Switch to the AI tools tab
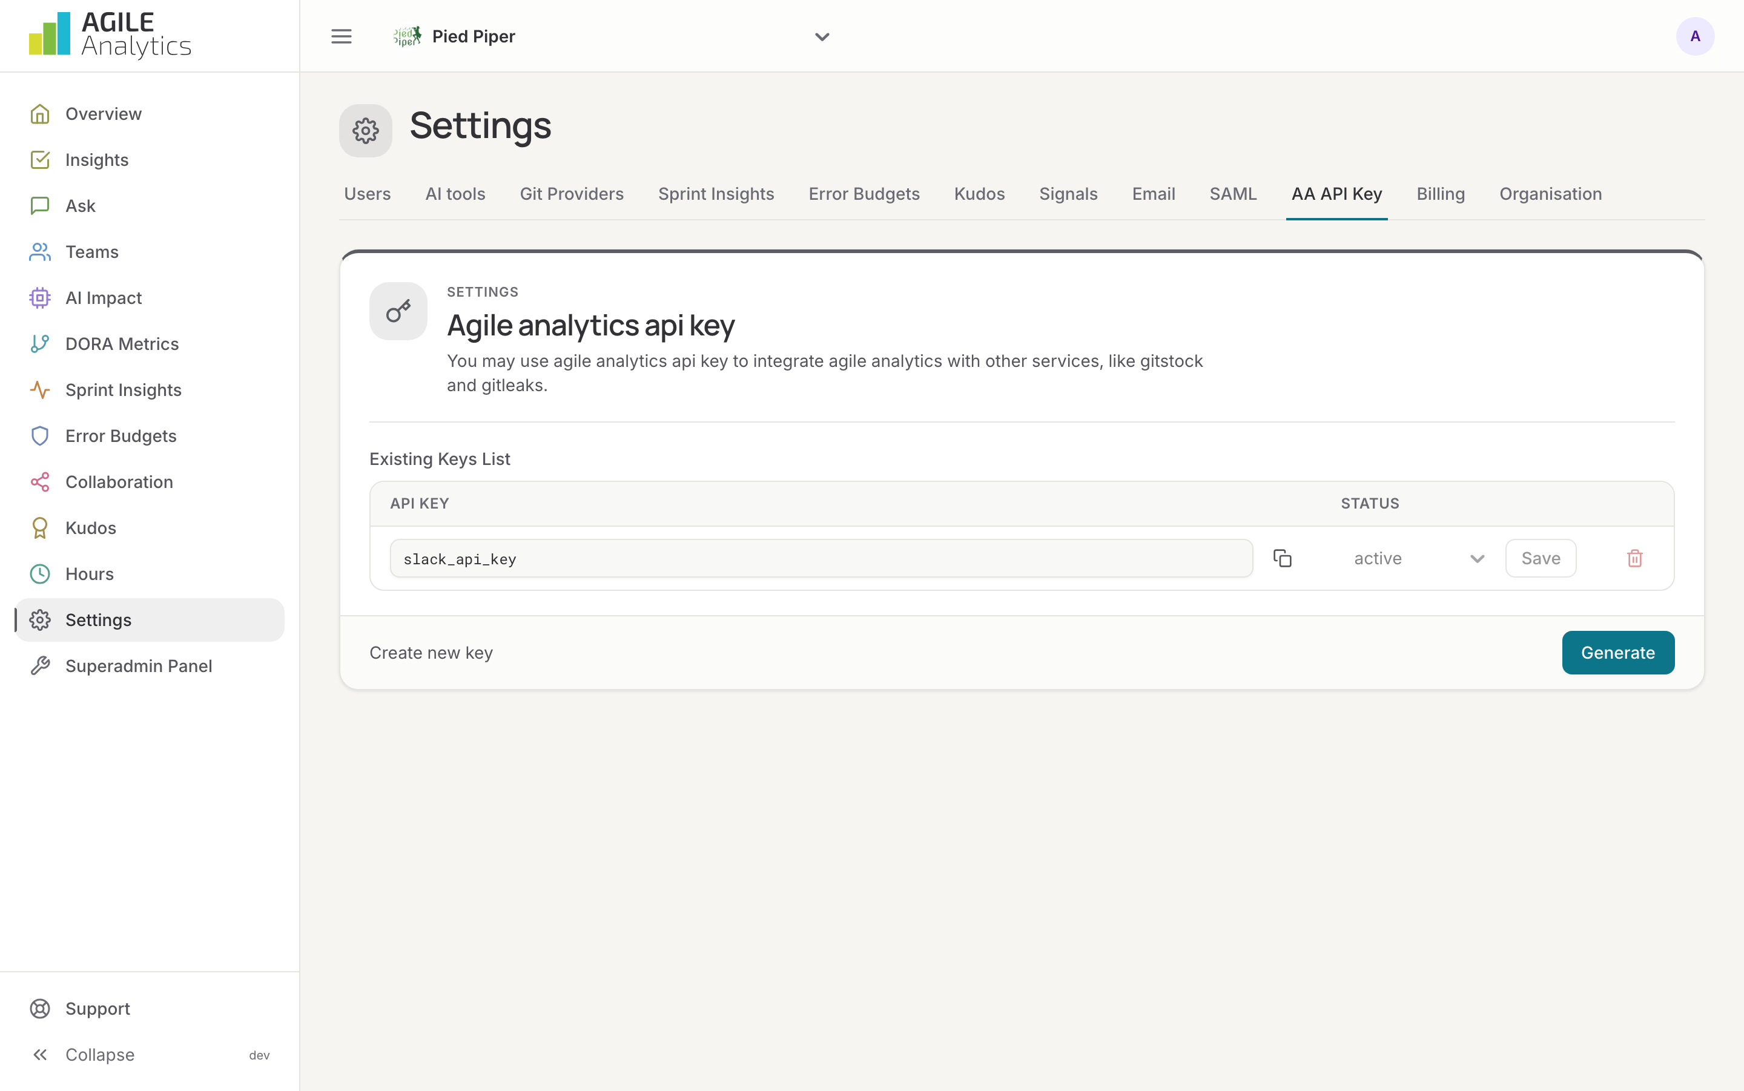 (455, 194)
